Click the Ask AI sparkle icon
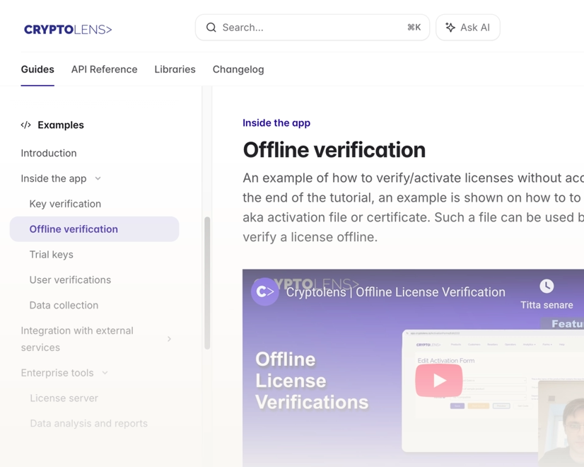The width and height of the screenshot is (584, 467). (x=450, y=27)
